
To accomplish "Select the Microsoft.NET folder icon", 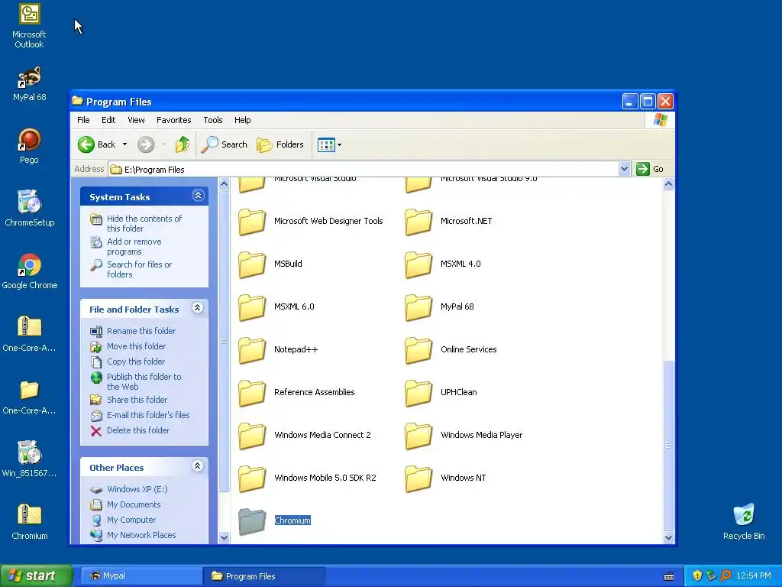I will click(418, 222).
